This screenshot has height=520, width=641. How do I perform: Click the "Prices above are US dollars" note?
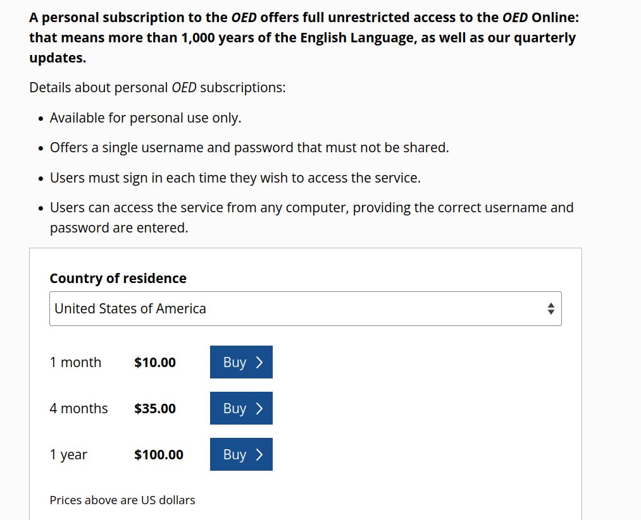[122, 500]
